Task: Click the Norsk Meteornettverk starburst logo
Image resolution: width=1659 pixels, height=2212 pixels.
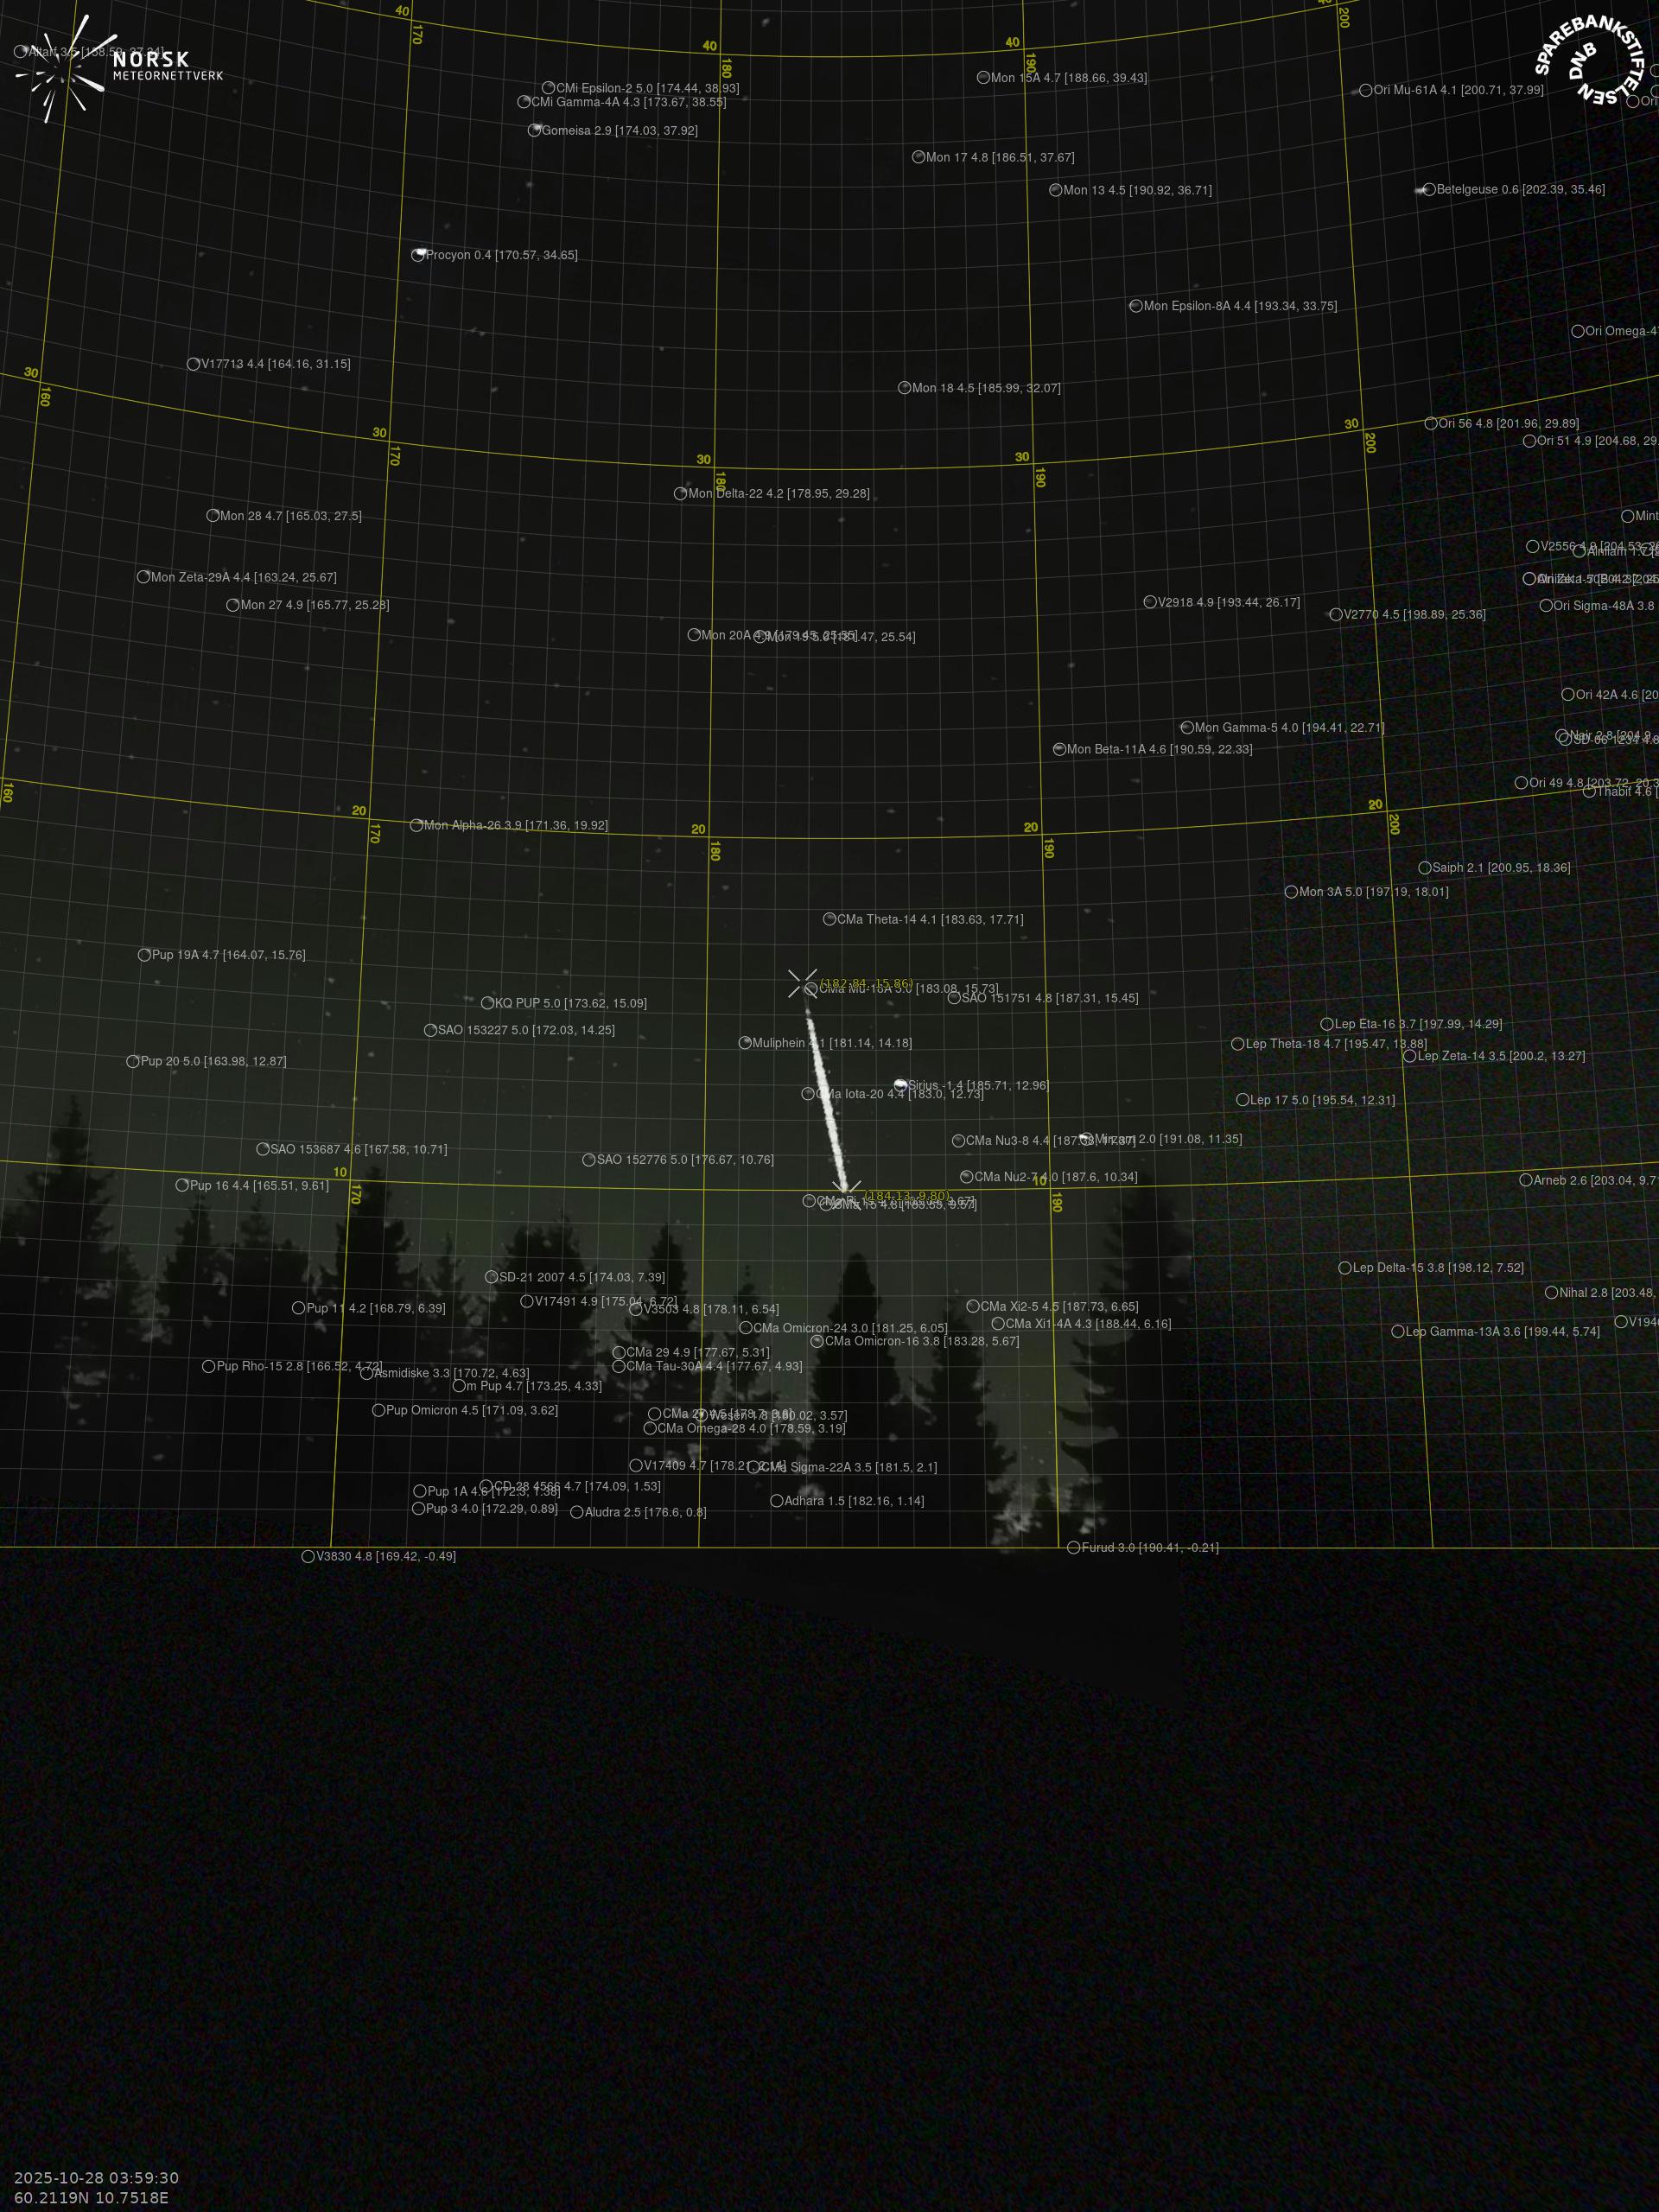Action: tap(62, 69)
